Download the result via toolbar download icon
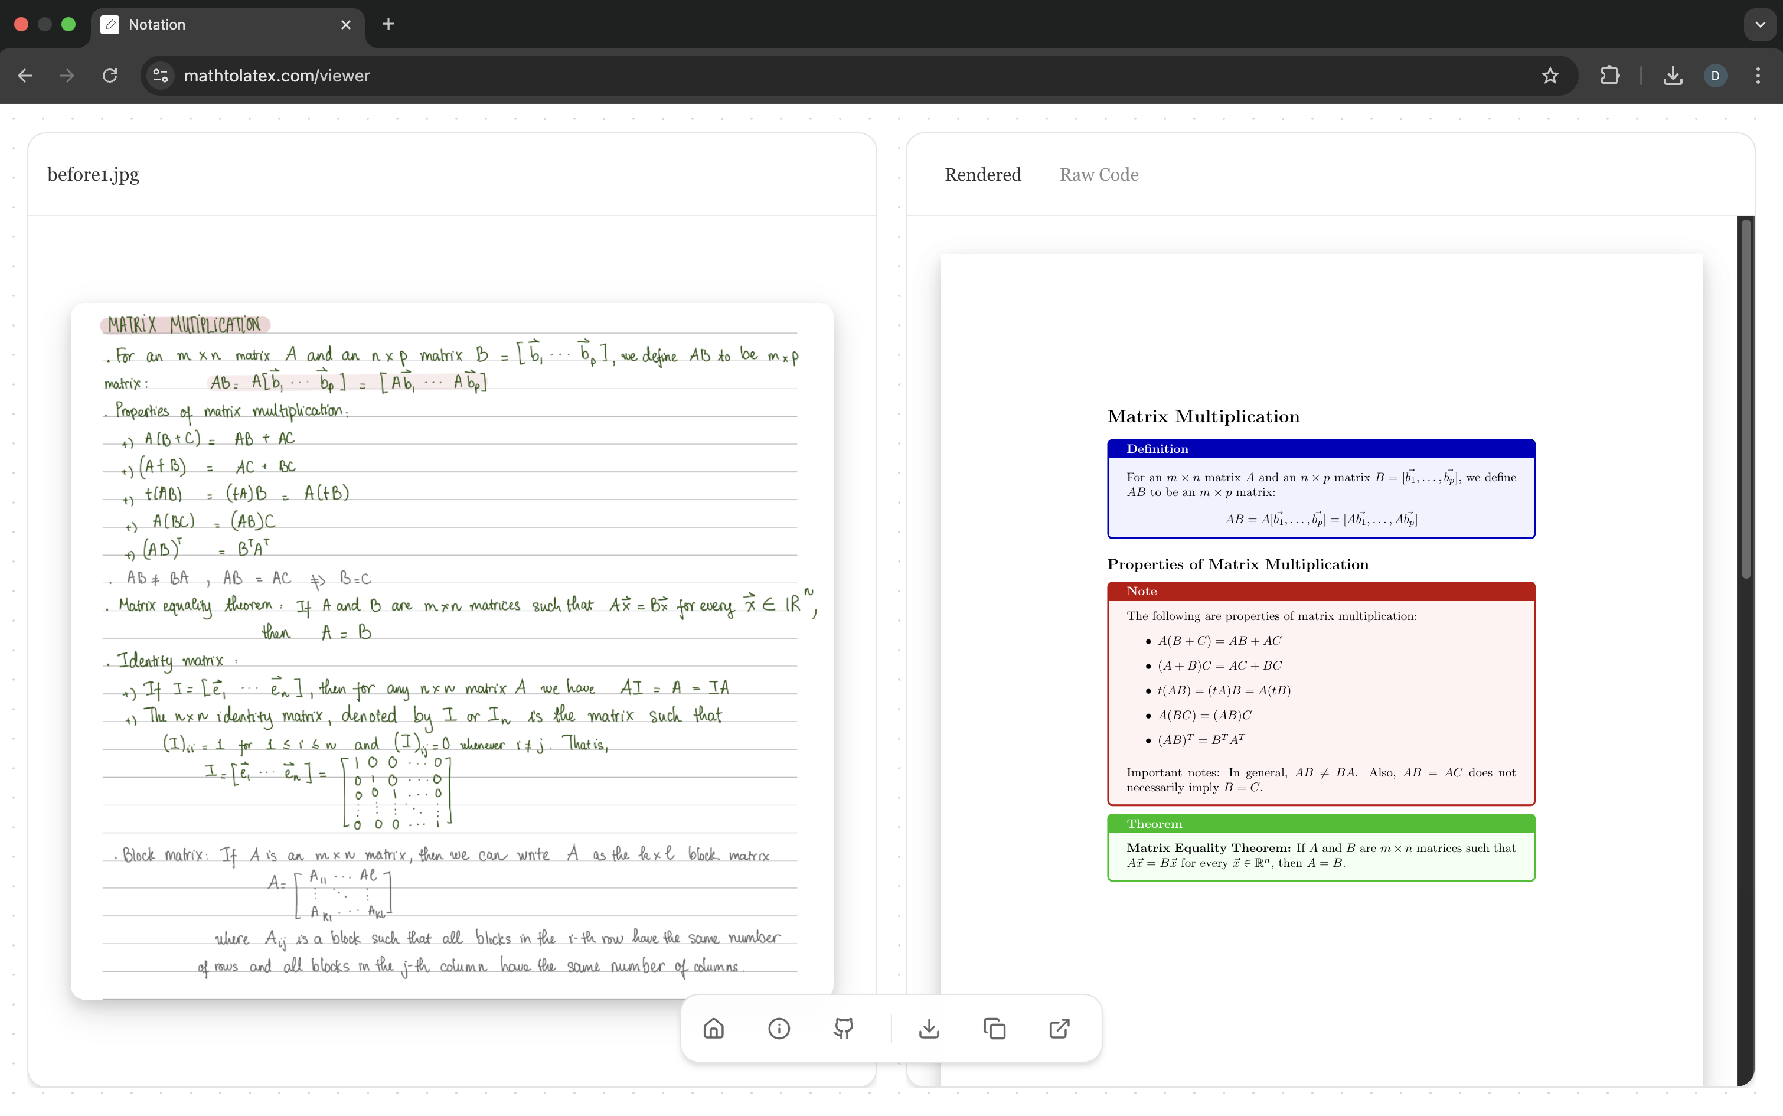 (x=929, y=1028)
